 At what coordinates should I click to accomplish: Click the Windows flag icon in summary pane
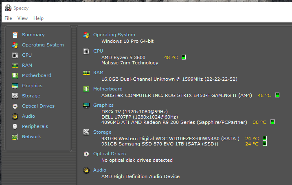tap(86, 35)
